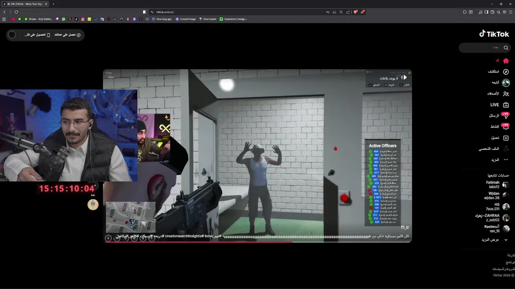Open Brave Rewards triangle icon
The height and width of the screenshot is (289, 515).
tap(363, 12)
